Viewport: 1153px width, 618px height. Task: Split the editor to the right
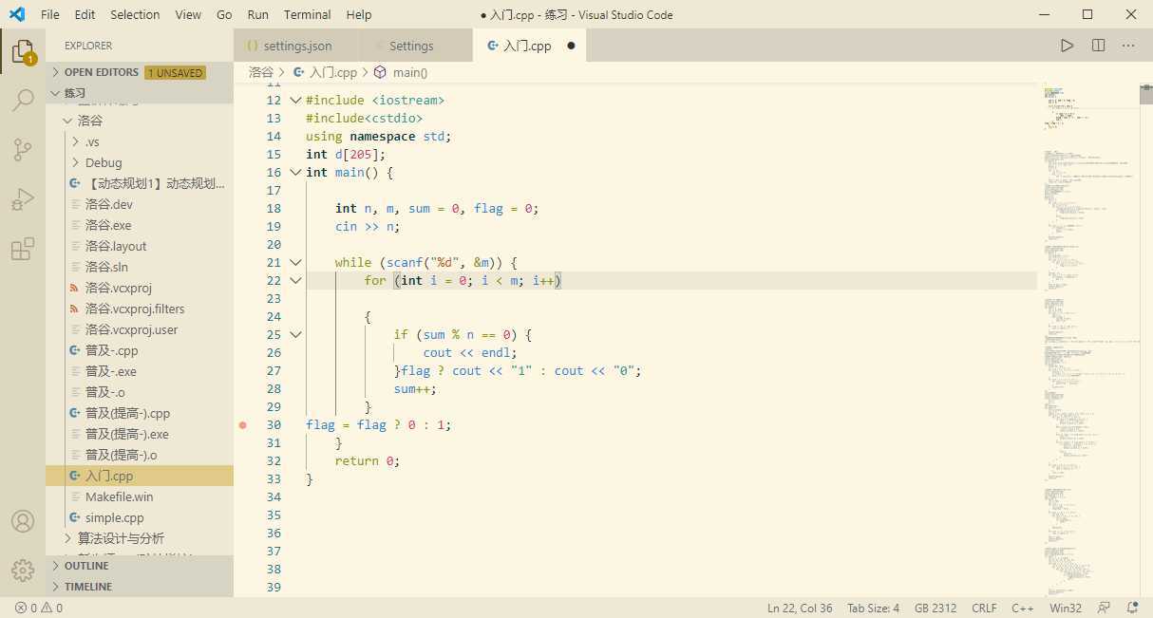[1098, 46]
